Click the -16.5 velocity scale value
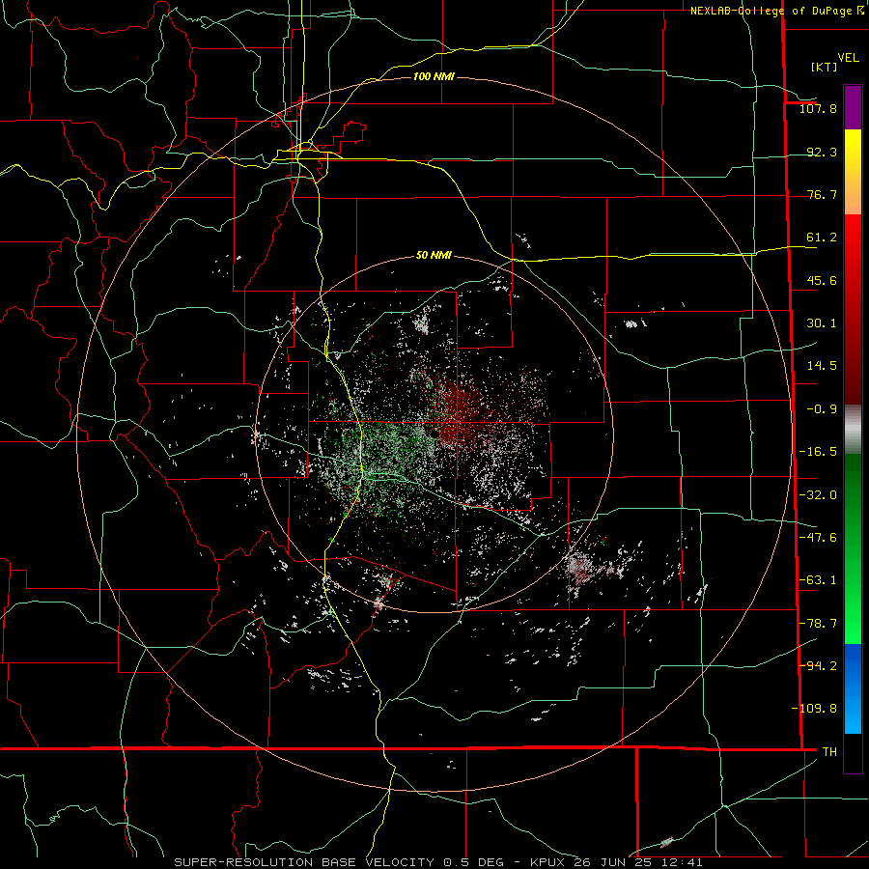The height and width of the screenshot is (869, 869). (818, 452)
